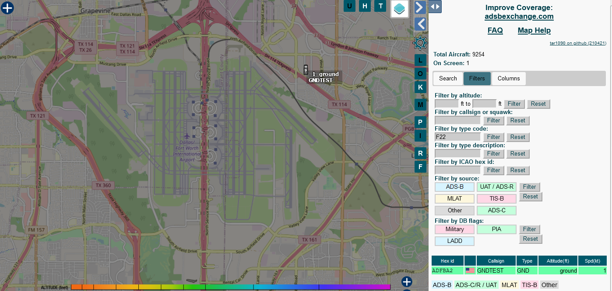Toggle the R map button
The width and height of the screenshot is (612, 291).
click(420, 153)
